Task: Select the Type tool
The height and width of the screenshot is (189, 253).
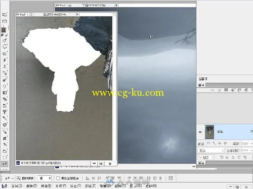Action: (5, 66)
